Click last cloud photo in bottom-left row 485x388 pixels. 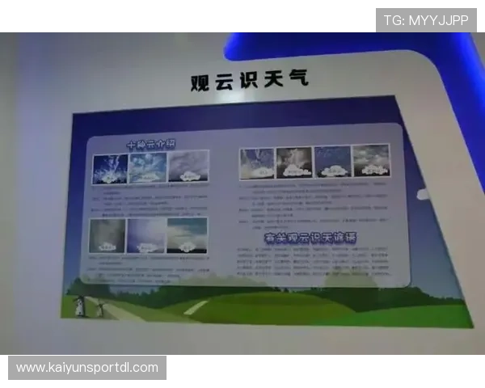(x=187, y=235)
